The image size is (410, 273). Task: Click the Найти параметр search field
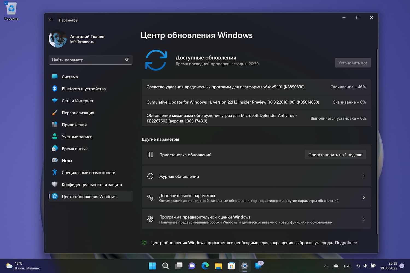click(x=90, y=60)
